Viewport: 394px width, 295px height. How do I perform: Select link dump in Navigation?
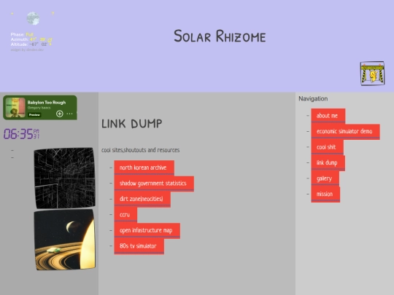(328, 163)
